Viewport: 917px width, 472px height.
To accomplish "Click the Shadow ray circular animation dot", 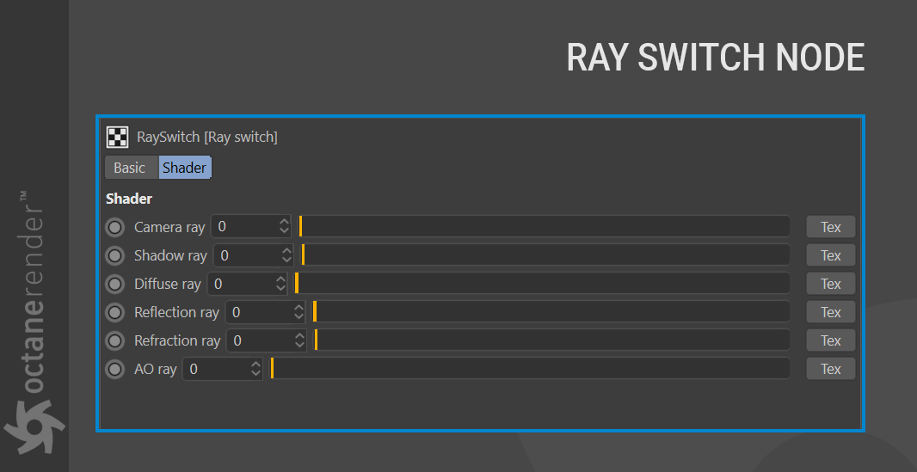I will [x=114, y=255].
